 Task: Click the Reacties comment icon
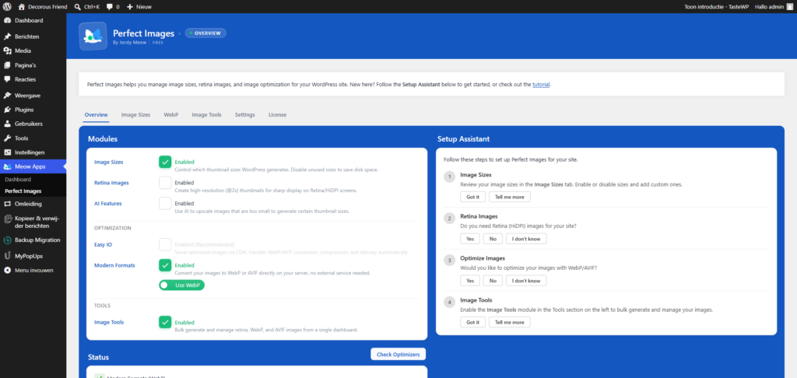pos(7,79)
